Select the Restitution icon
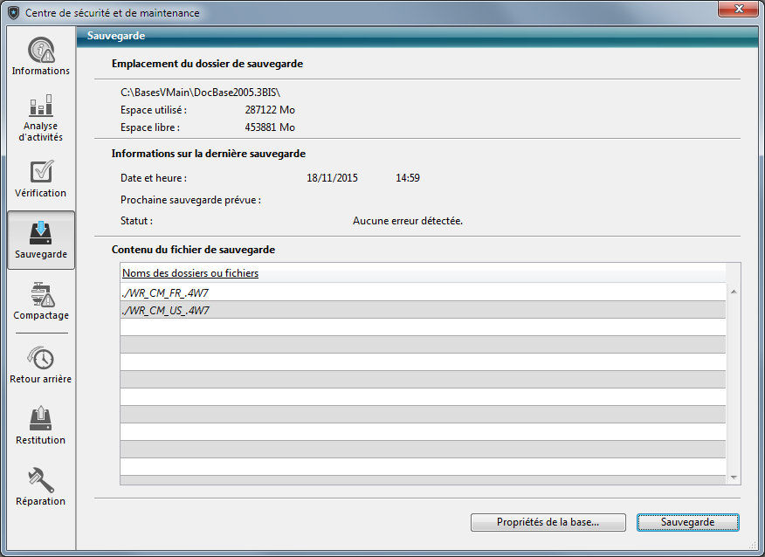 tap(40, 419)
